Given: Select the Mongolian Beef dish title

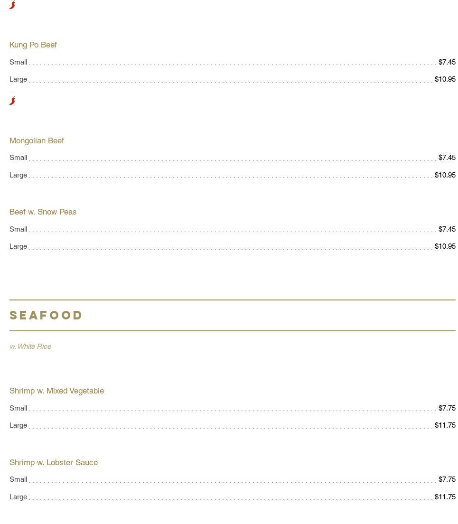Looking at the screenshot, I should [37, 140].
